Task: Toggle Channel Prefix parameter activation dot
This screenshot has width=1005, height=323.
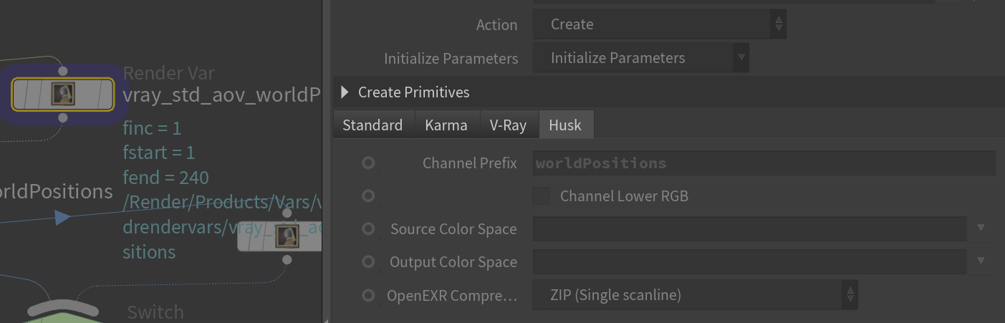Action: (368, 163)
